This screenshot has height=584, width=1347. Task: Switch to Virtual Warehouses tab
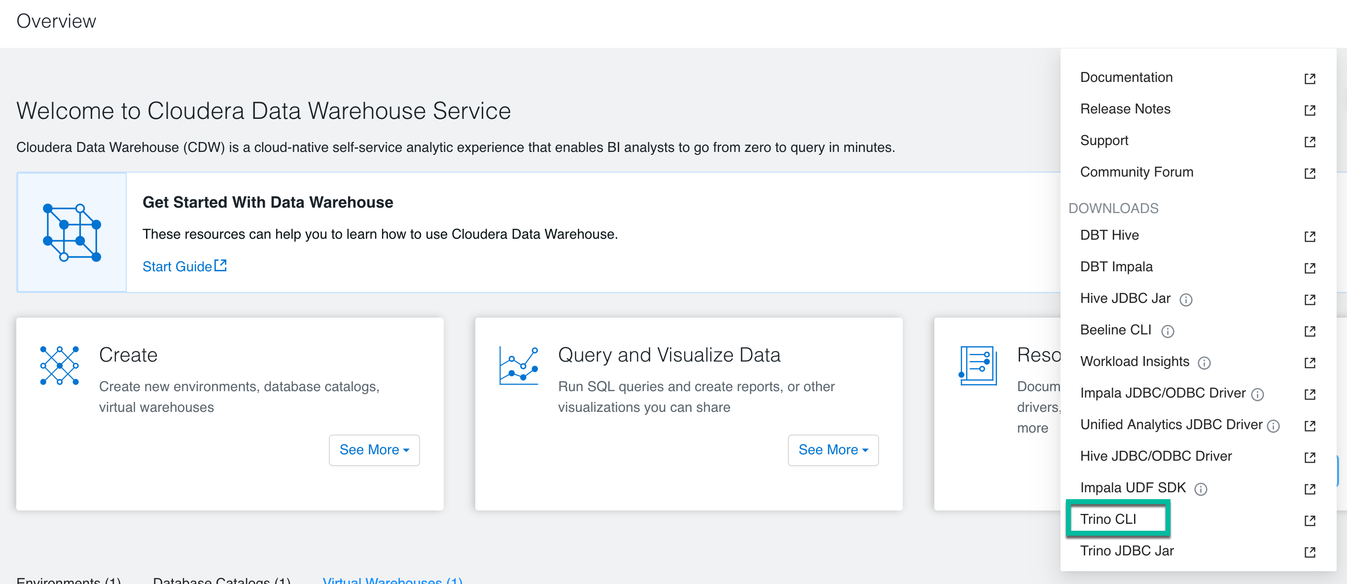pyautogui.click(x=392, y=580)
